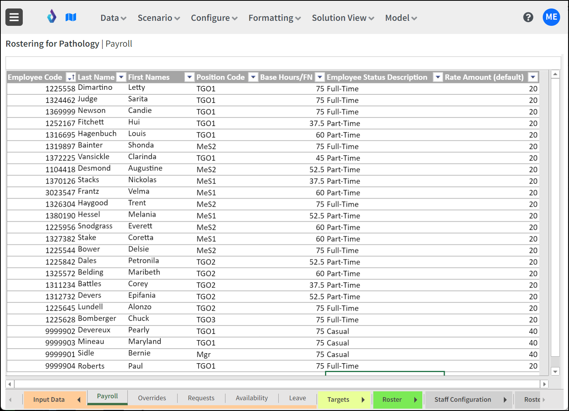This screenshot has width=569, height=411.
Task: Select the Payroll tab
Action: [107, 396]
